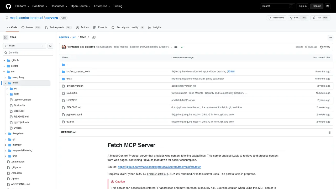Collapse the file tree side panel icon
The width and height of the screenshot is (336, 189).
coord(6,37)
